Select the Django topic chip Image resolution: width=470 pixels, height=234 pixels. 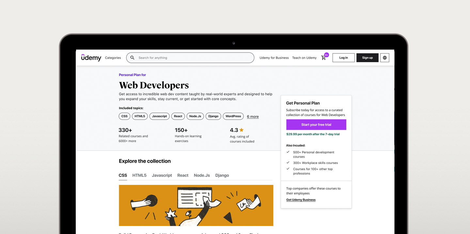[x=213, y=116]
